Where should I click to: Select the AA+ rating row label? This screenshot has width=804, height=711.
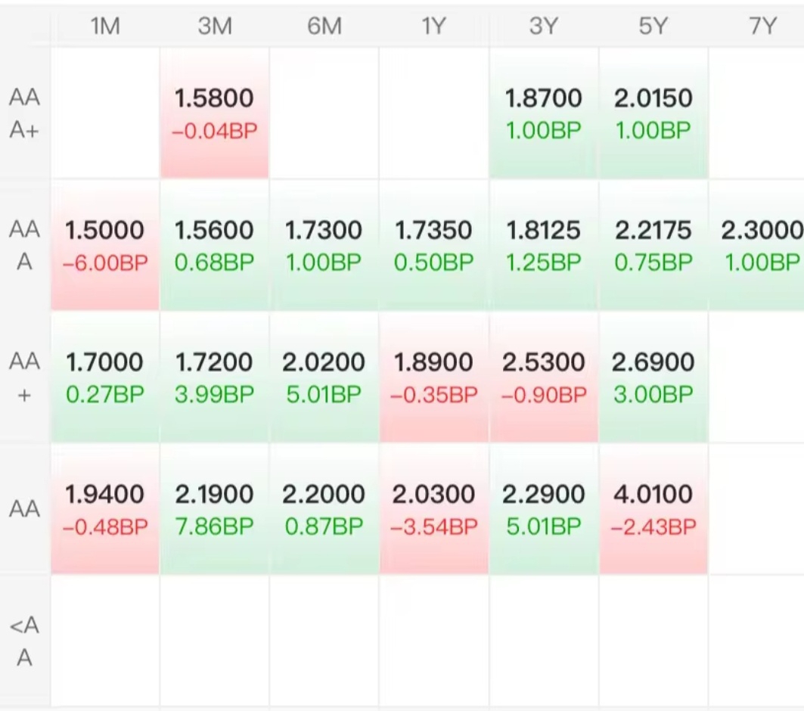[x=25, y=378]
